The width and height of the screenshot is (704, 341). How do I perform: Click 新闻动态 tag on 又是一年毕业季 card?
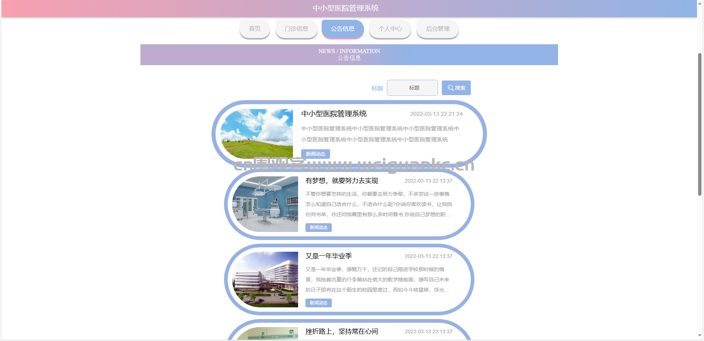[x=319, y=303]
